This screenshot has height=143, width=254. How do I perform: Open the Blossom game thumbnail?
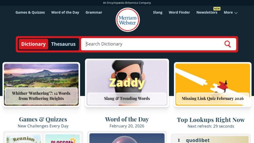pyautogui.click(x=63, y=139)
